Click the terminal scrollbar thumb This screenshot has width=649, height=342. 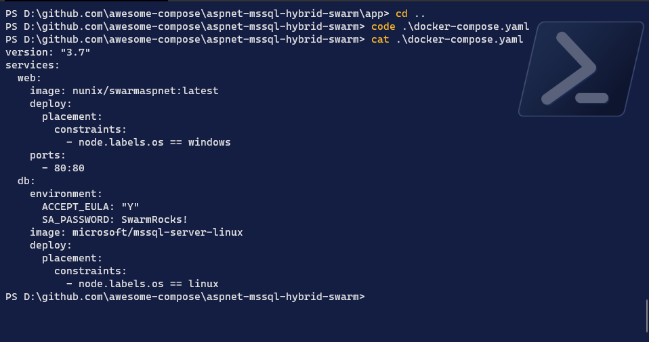click(647, 316)
